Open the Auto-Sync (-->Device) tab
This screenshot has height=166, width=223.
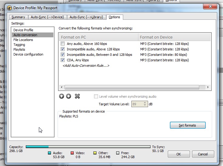click(x=47, y=17)
